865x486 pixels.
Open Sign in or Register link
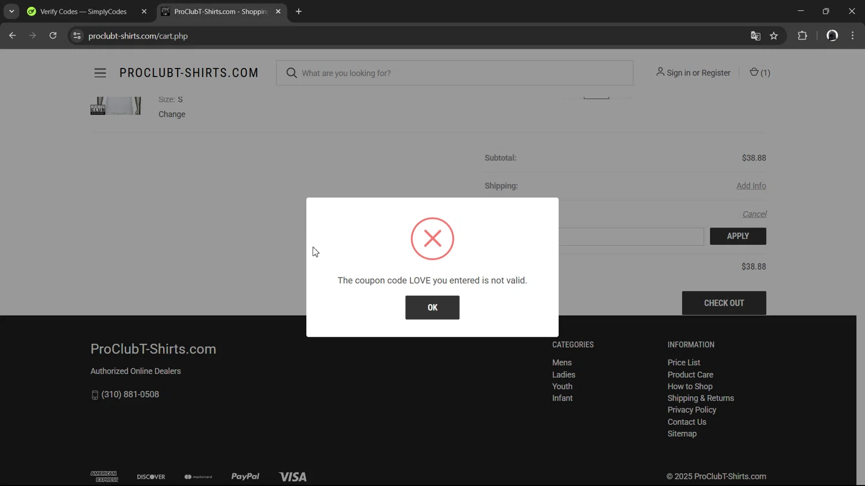coord(693,73)
